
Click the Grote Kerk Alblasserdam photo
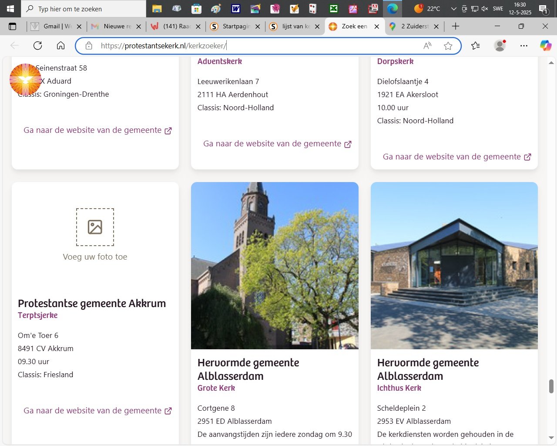275,265
